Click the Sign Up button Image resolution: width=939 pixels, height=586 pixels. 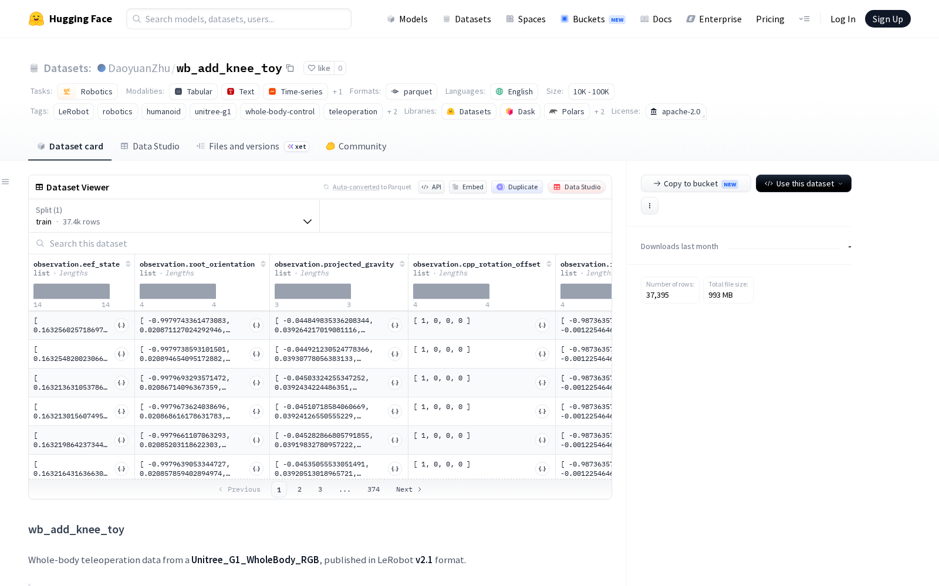click(887, 19)
